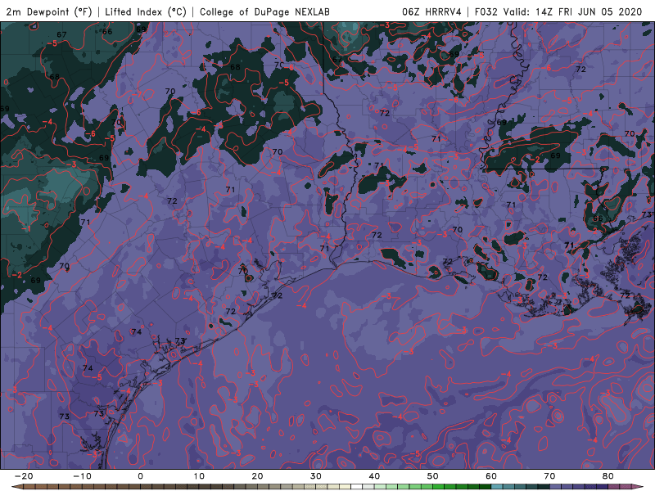
Task: Click the '30' color scale label
Action: point(316,476)
